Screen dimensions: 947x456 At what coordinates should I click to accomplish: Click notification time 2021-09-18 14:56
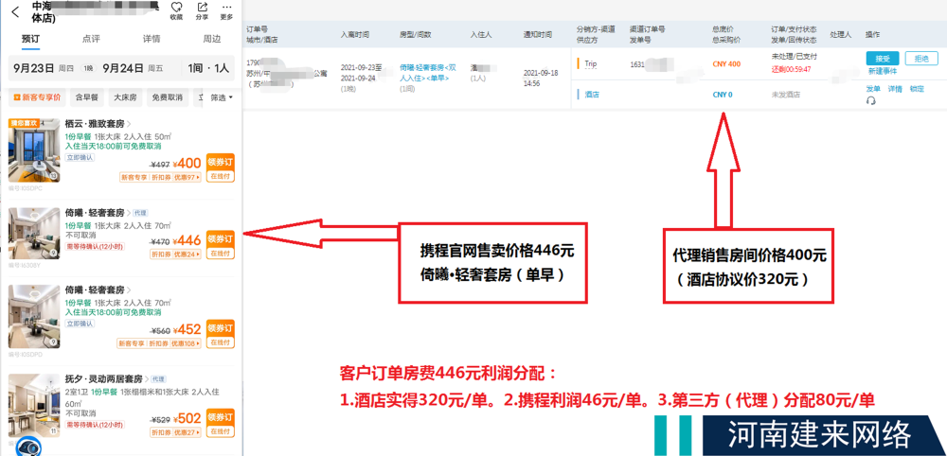pos(541,78)
